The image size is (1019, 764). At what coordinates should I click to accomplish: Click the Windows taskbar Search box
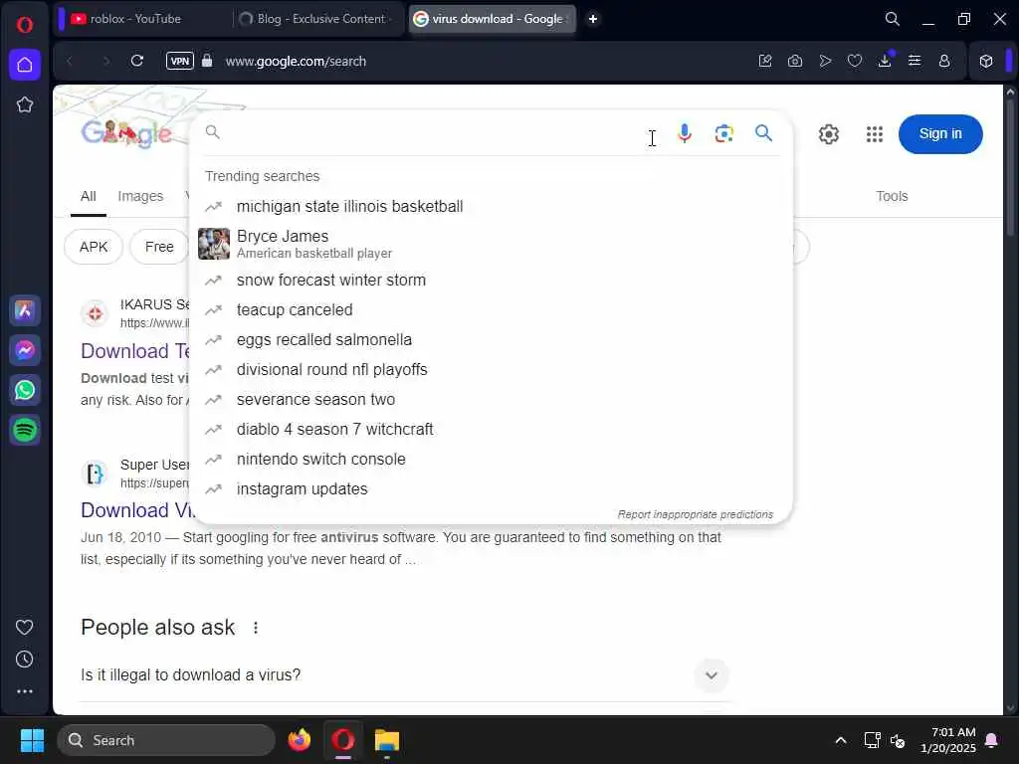coord(166,740)
